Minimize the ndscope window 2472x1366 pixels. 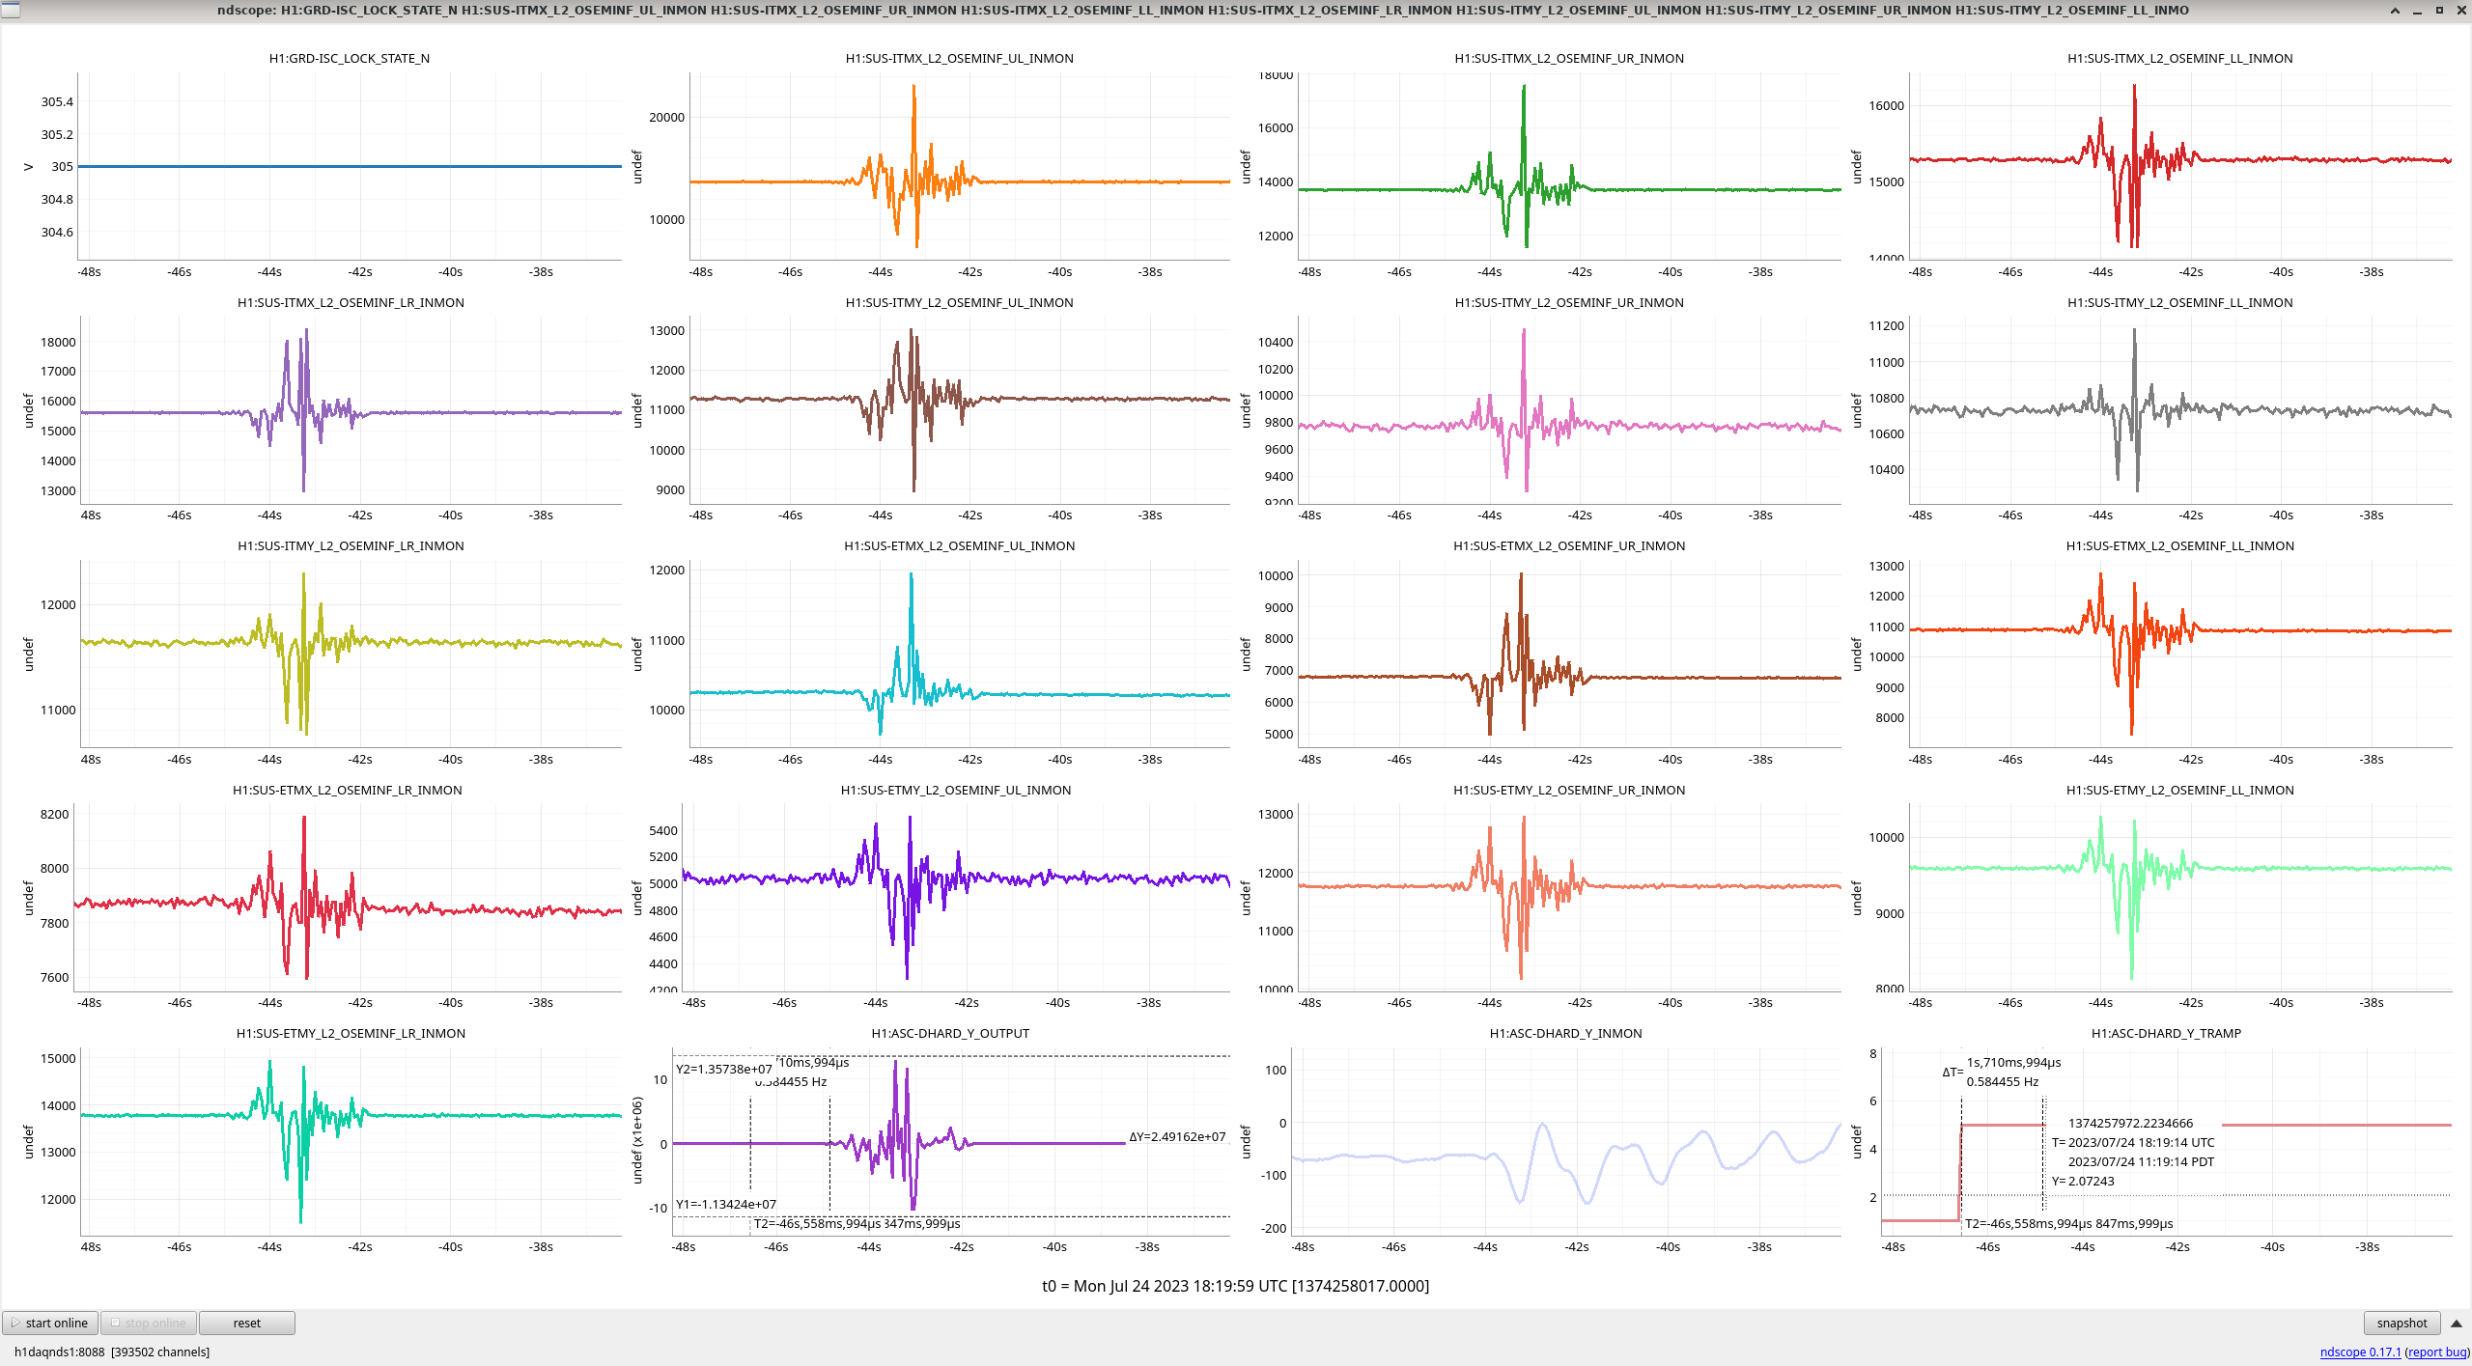click(x=2417, y=10)
